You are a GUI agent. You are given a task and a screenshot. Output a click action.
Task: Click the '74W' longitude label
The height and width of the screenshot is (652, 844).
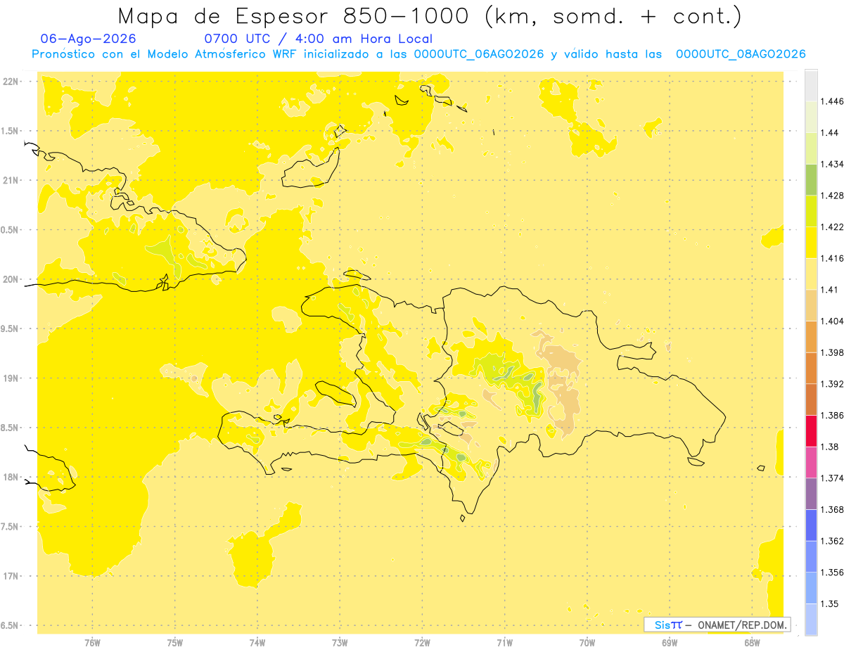coord(257,643)
